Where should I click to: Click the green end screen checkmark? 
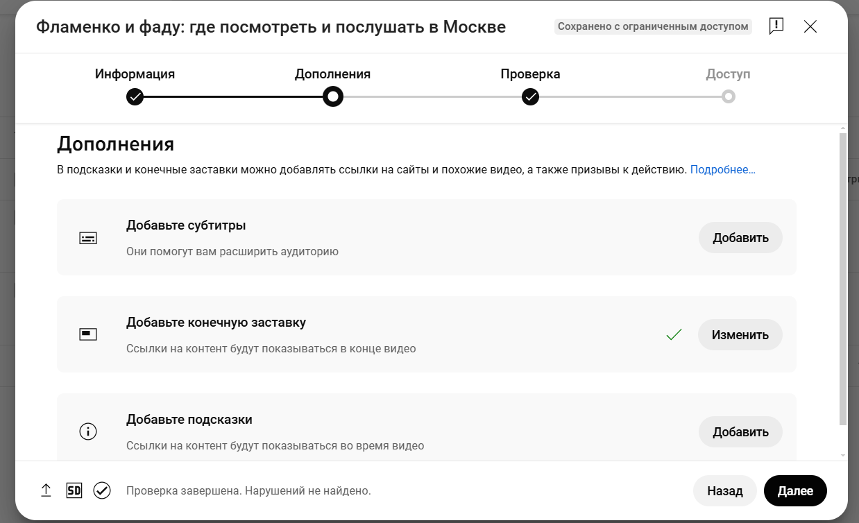[x=674, y=335]
